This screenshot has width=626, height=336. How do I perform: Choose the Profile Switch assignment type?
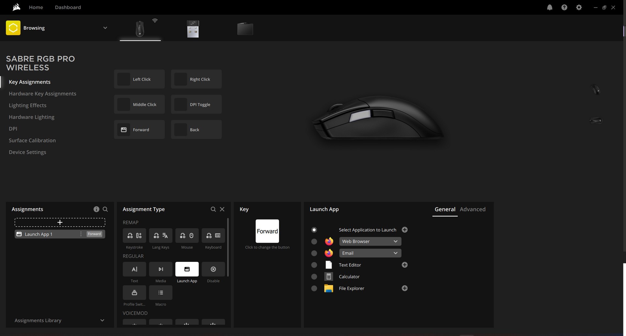(134, 293)
